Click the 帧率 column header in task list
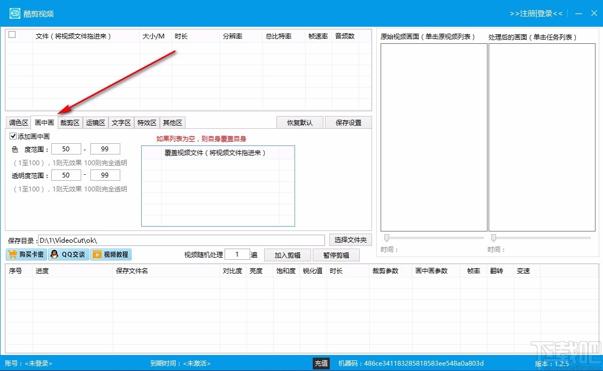This screenshot has height=371, width=603. coord(474,271)
